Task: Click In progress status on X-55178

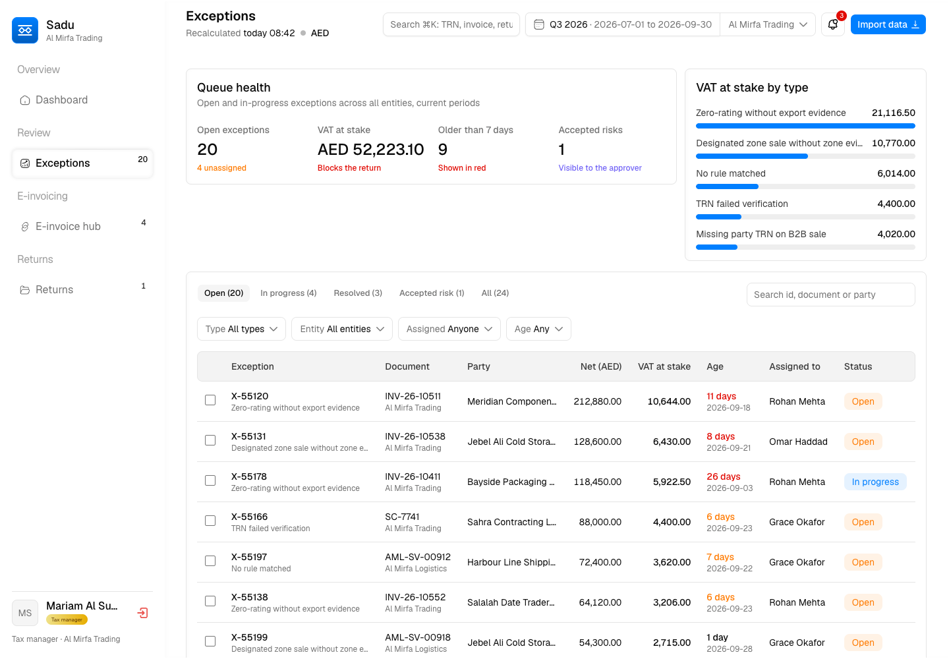Action: pos(875,482)
